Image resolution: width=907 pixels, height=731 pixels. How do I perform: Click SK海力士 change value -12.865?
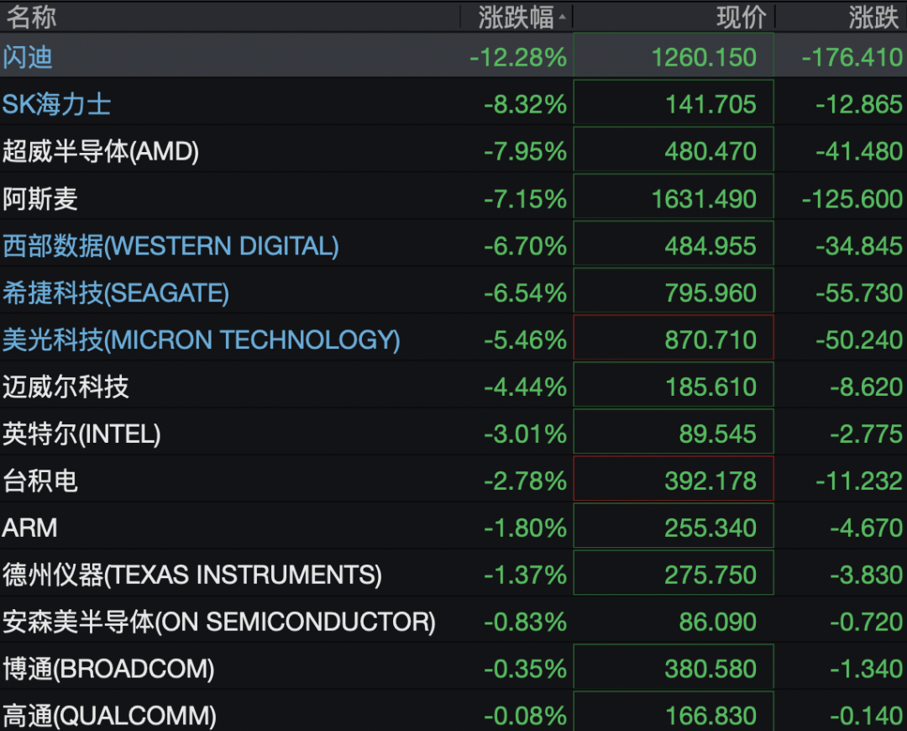[859, 105]
